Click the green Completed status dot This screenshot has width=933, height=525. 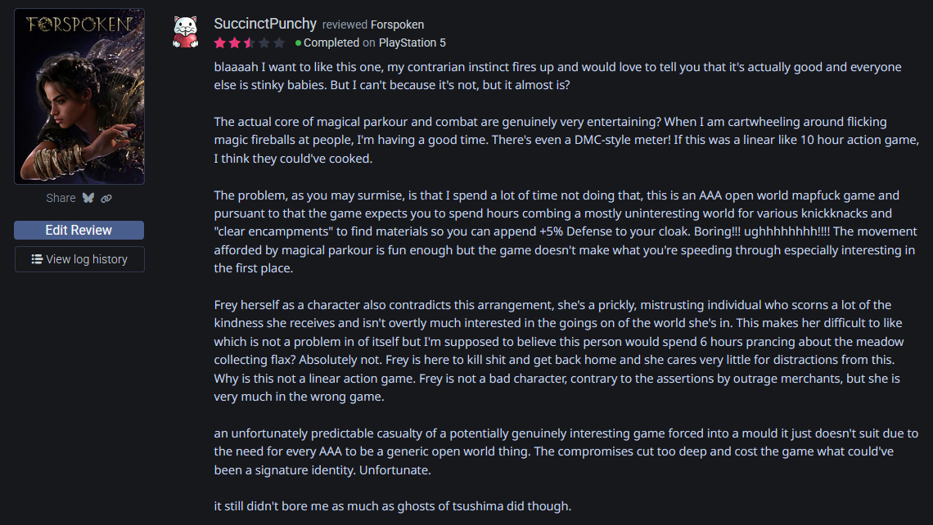click(x=299, y=43)
